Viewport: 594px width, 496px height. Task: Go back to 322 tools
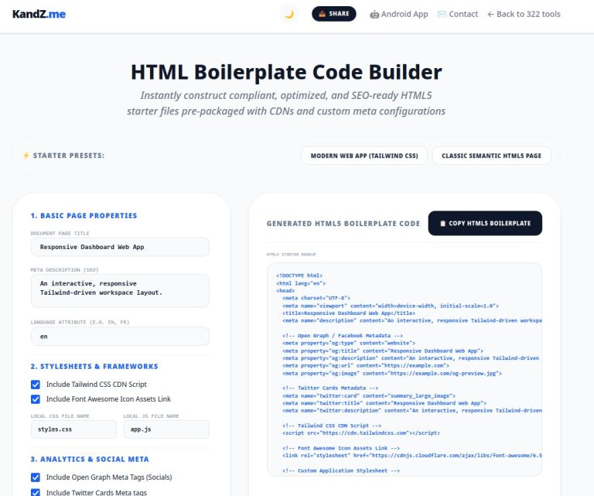[x=524, y=14]
